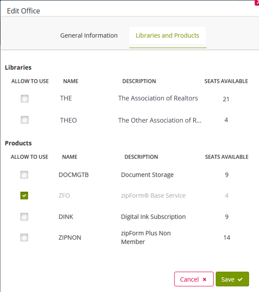Select the Libraries and Products tab
Viewport: 259px width, 292px height.
coord(167,35)
